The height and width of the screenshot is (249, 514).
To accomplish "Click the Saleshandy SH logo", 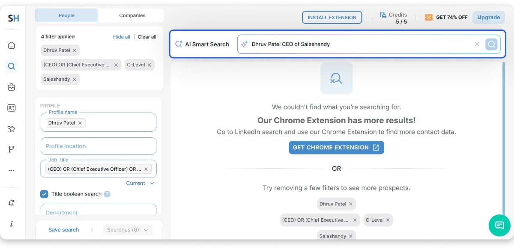I will (x=13, y=18).
